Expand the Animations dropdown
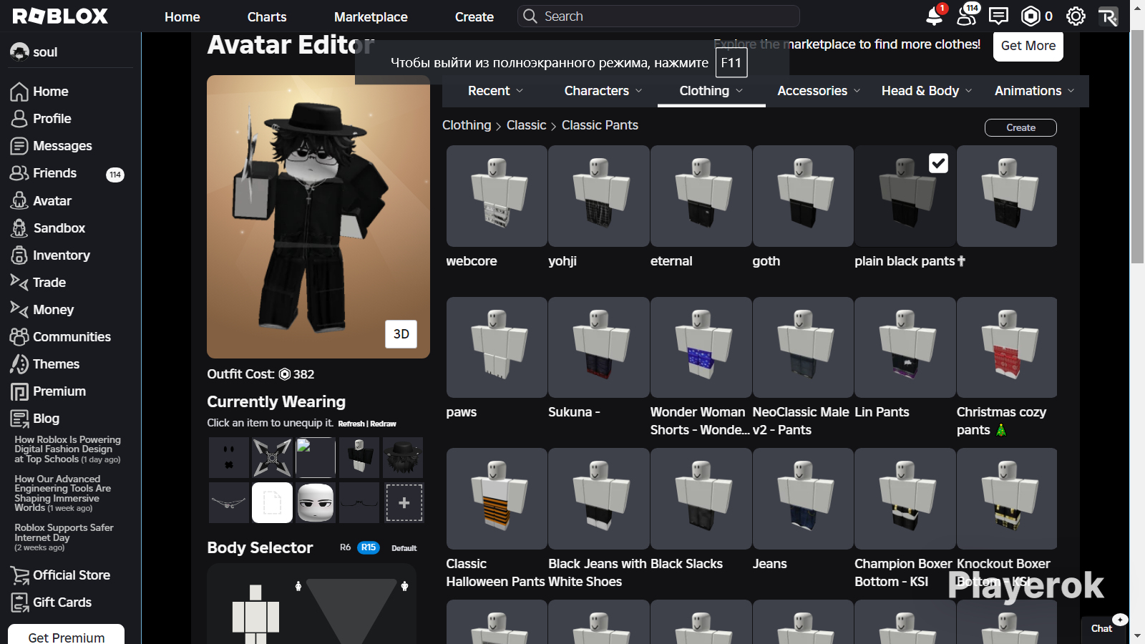 1035,91
